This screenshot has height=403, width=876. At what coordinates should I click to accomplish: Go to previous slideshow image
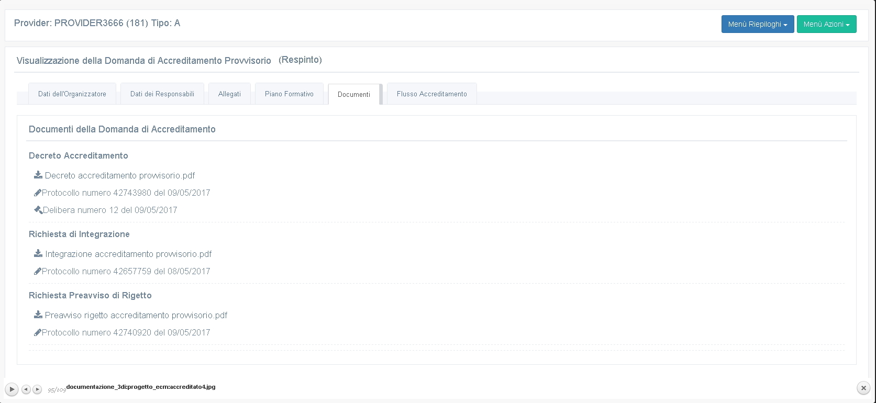(26, 389)
